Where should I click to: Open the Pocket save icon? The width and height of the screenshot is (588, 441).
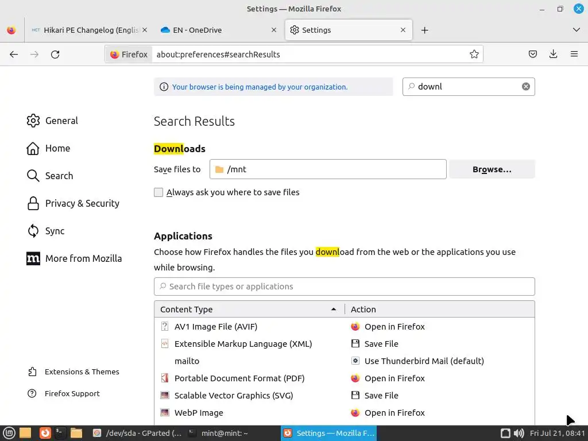point(532,54)
